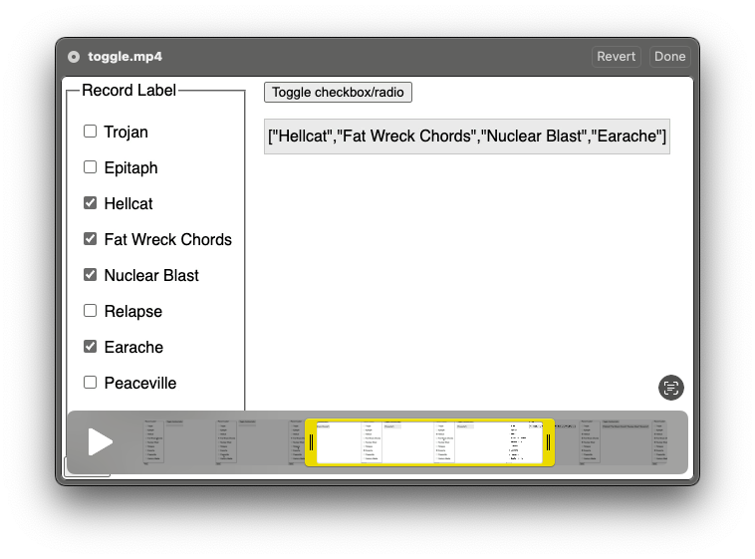Check the Relapse checkbox
Viewport: 755px width, 559px height.
(90, 311)
